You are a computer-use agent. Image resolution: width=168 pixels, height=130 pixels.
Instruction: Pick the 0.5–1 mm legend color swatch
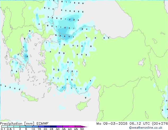pos(11,127)
